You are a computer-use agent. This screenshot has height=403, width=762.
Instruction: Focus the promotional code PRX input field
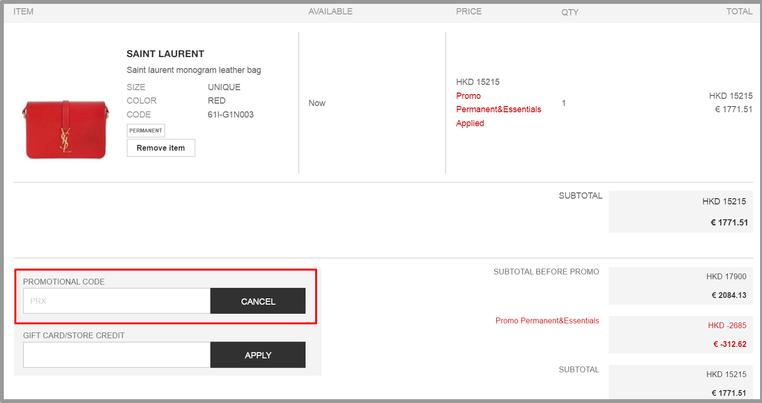point(117,301)
